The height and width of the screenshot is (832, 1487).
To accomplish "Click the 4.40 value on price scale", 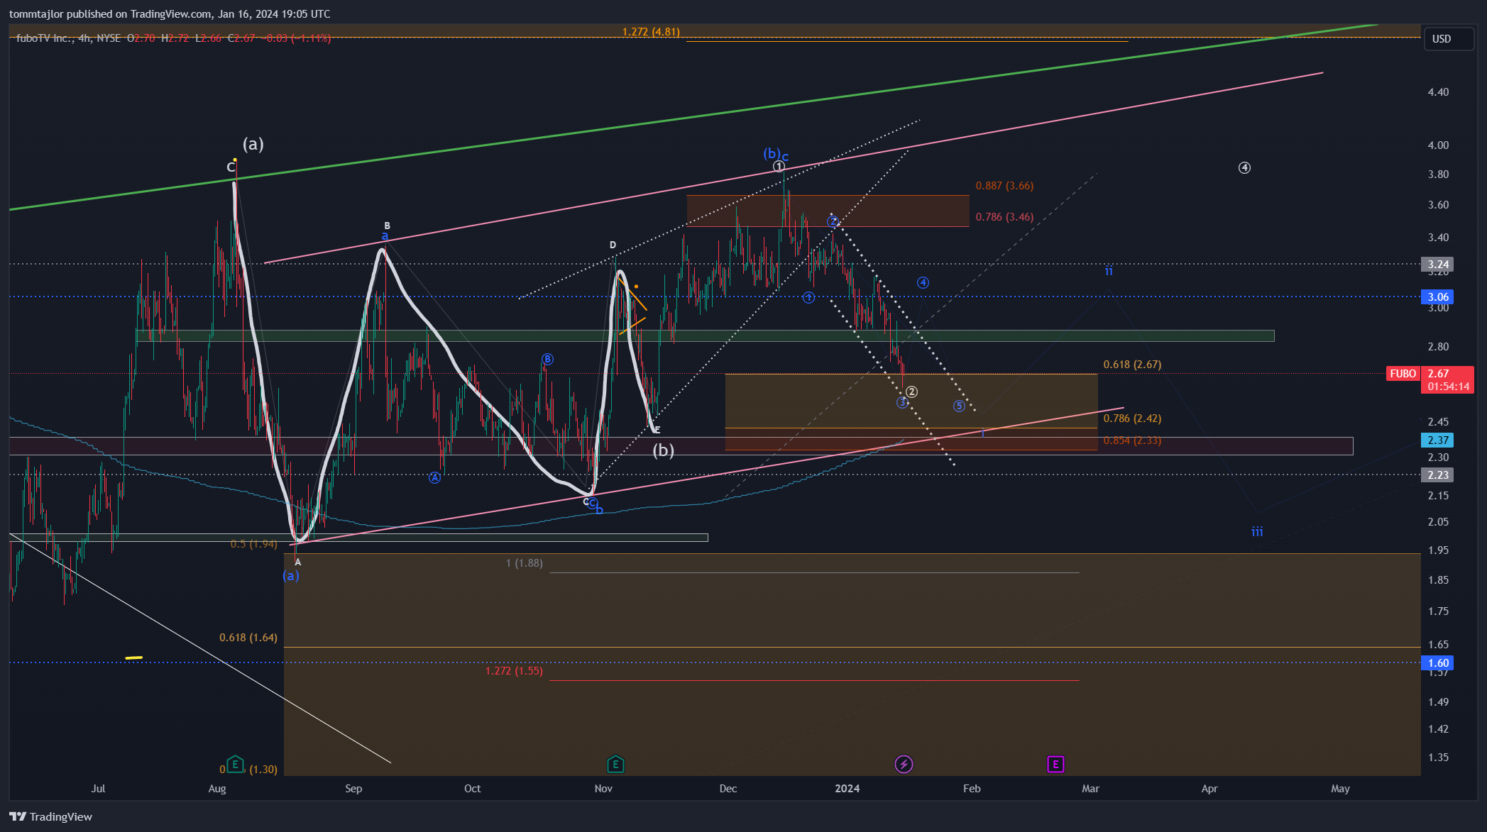I will (x=1439, y=92).
